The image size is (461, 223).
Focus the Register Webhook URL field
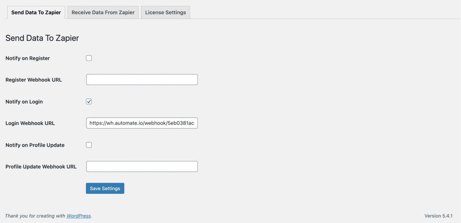click(x=142, y=80)
